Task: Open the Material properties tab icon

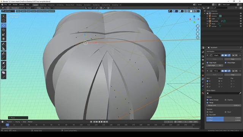Action: (x=203, y=93)
